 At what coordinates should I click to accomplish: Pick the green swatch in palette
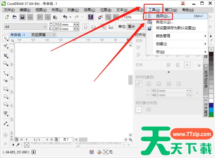(x=211, y=115)
